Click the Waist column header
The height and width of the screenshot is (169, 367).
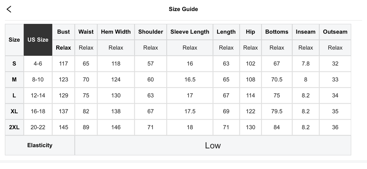(x=86, y=32)
